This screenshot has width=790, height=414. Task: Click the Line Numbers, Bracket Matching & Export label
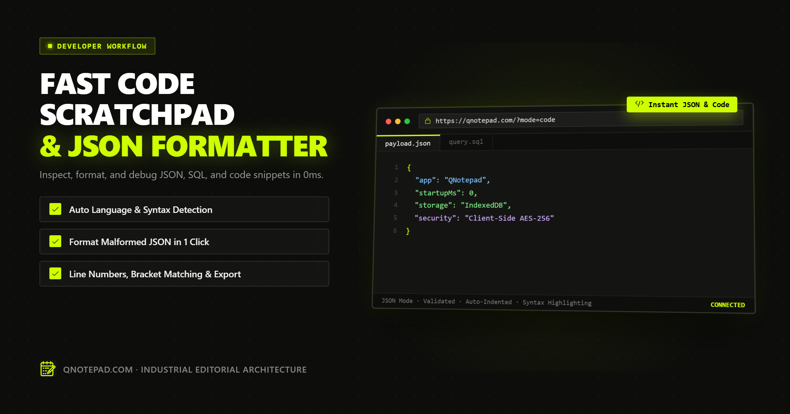point(155,274)
